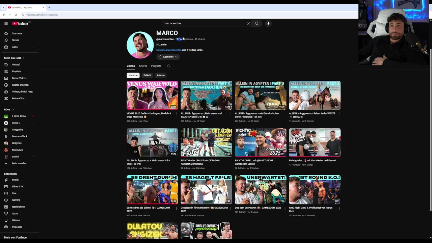
Task: Search within channel magnifier icon
Action: coord(169,66)
